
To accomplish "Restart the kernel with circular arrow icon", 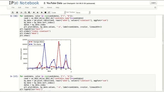I will click(49, 13).
